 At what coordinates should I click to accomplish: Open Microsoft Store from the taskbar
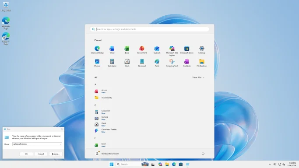point(181,164)
